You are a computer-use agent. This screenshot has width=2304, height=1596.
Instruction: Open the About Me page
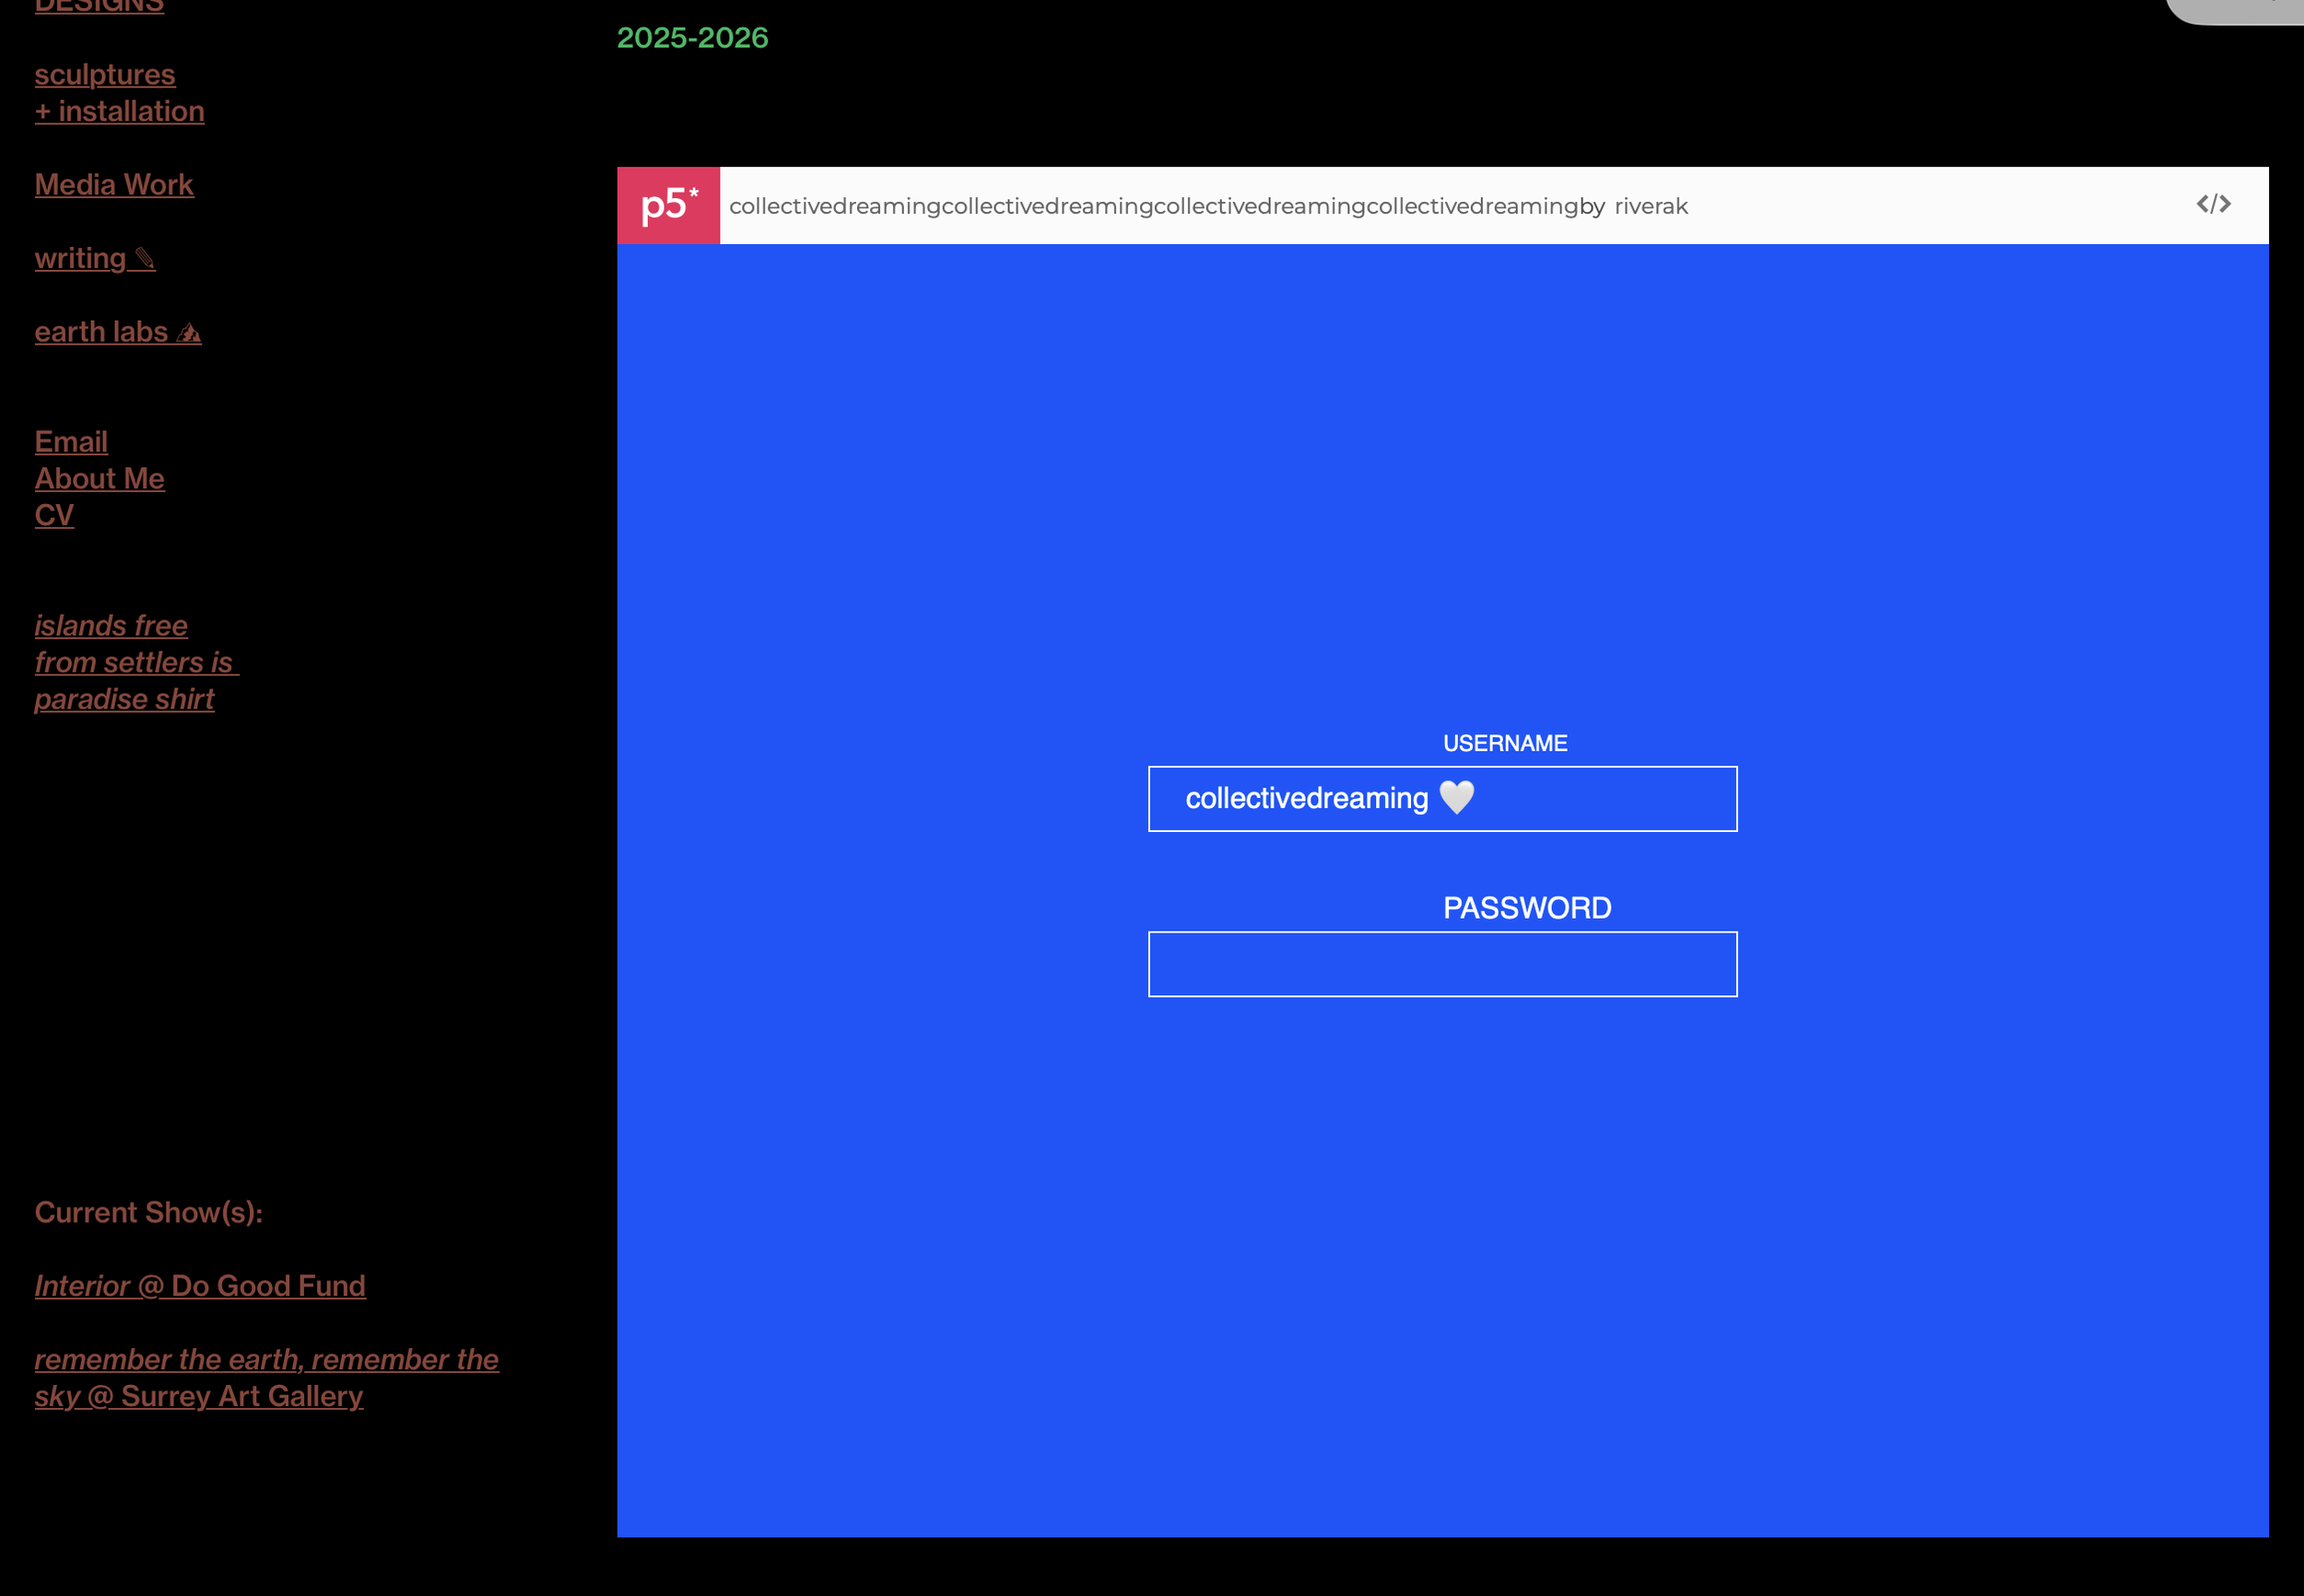(x=99, y=478)
